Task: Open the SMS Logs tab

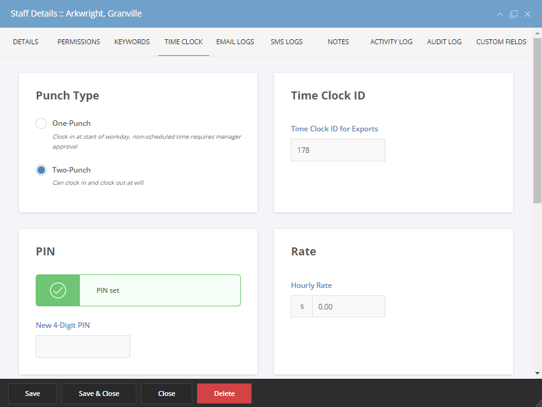Action: coord(286,42)
